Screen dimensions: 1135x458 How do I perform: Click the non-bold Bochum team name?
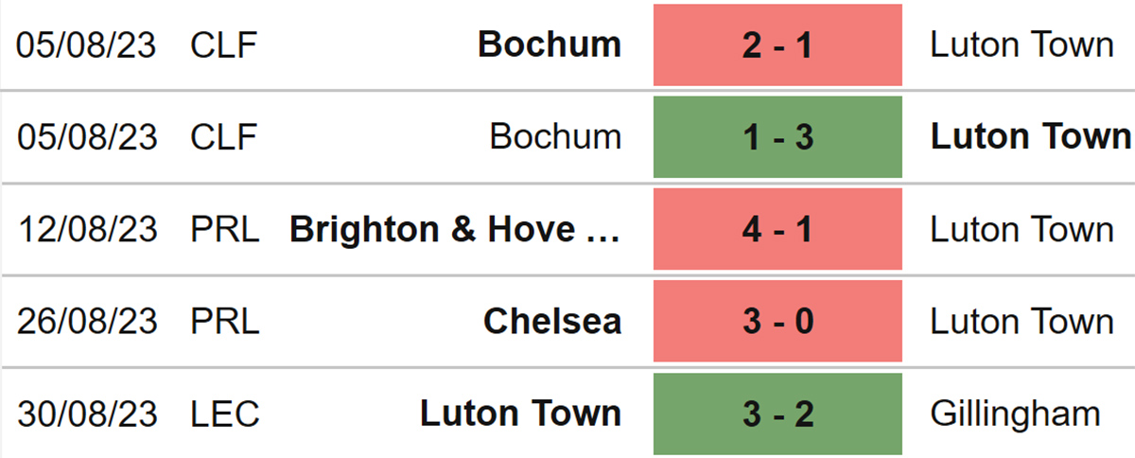555,137
